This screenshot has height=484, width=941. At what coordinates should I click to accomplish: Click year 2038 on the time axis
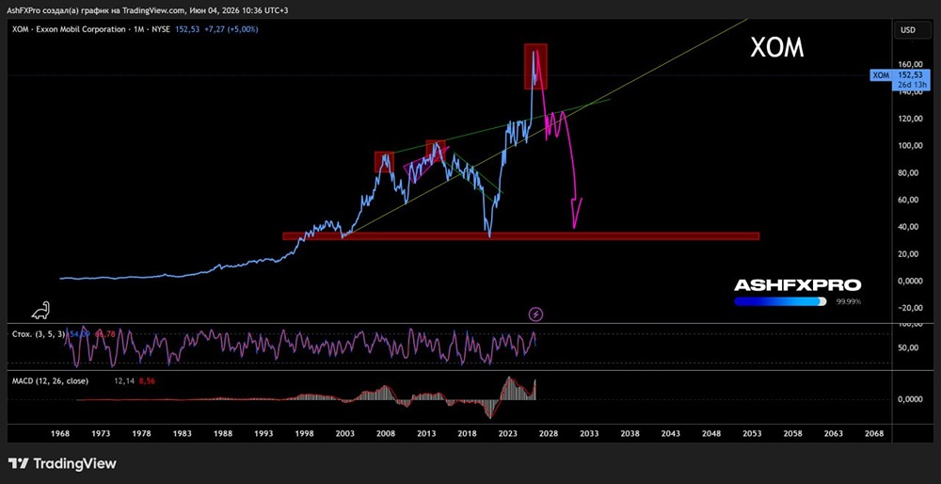point(630,433)
